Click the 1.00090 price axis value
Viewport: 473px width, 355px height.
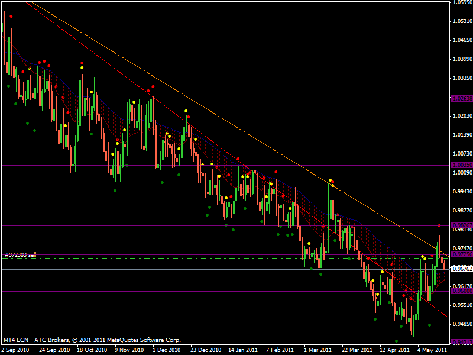coord(463,173)
